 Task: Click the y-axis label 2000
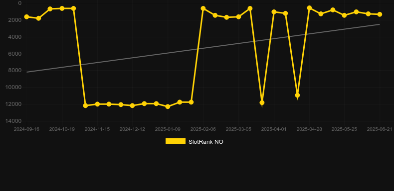[15, 20]
